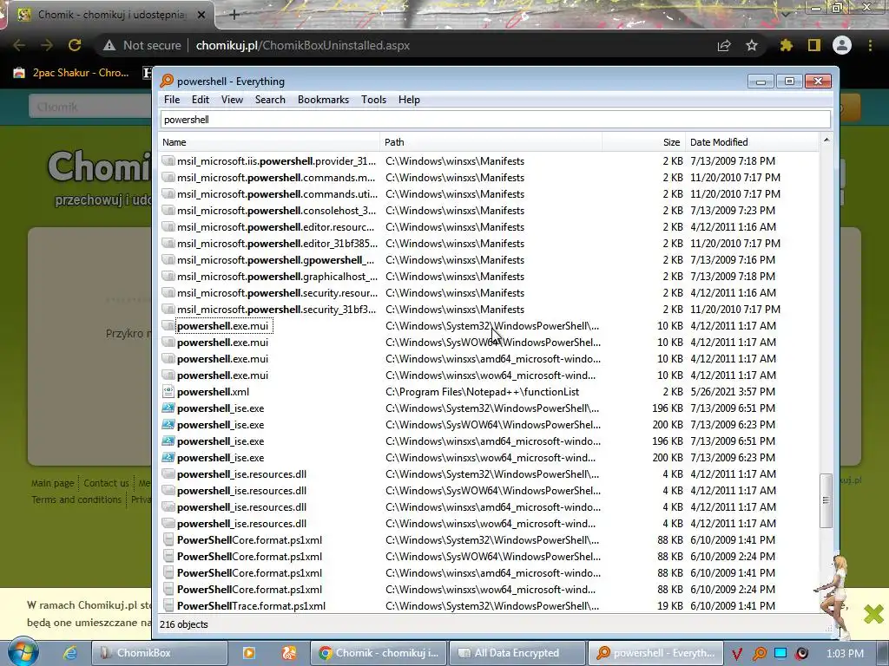
Task: Select PowerShellTrace.format.ps1xml file icon
Action: 168,606
